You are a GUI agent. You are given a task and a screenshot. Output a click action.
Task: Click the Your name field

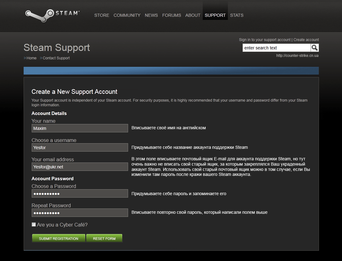coord(80,128)
